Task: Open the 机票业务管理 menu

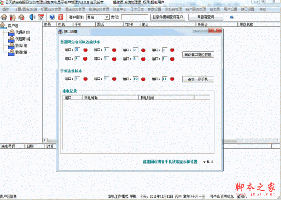Action: (x=51, y=9)
